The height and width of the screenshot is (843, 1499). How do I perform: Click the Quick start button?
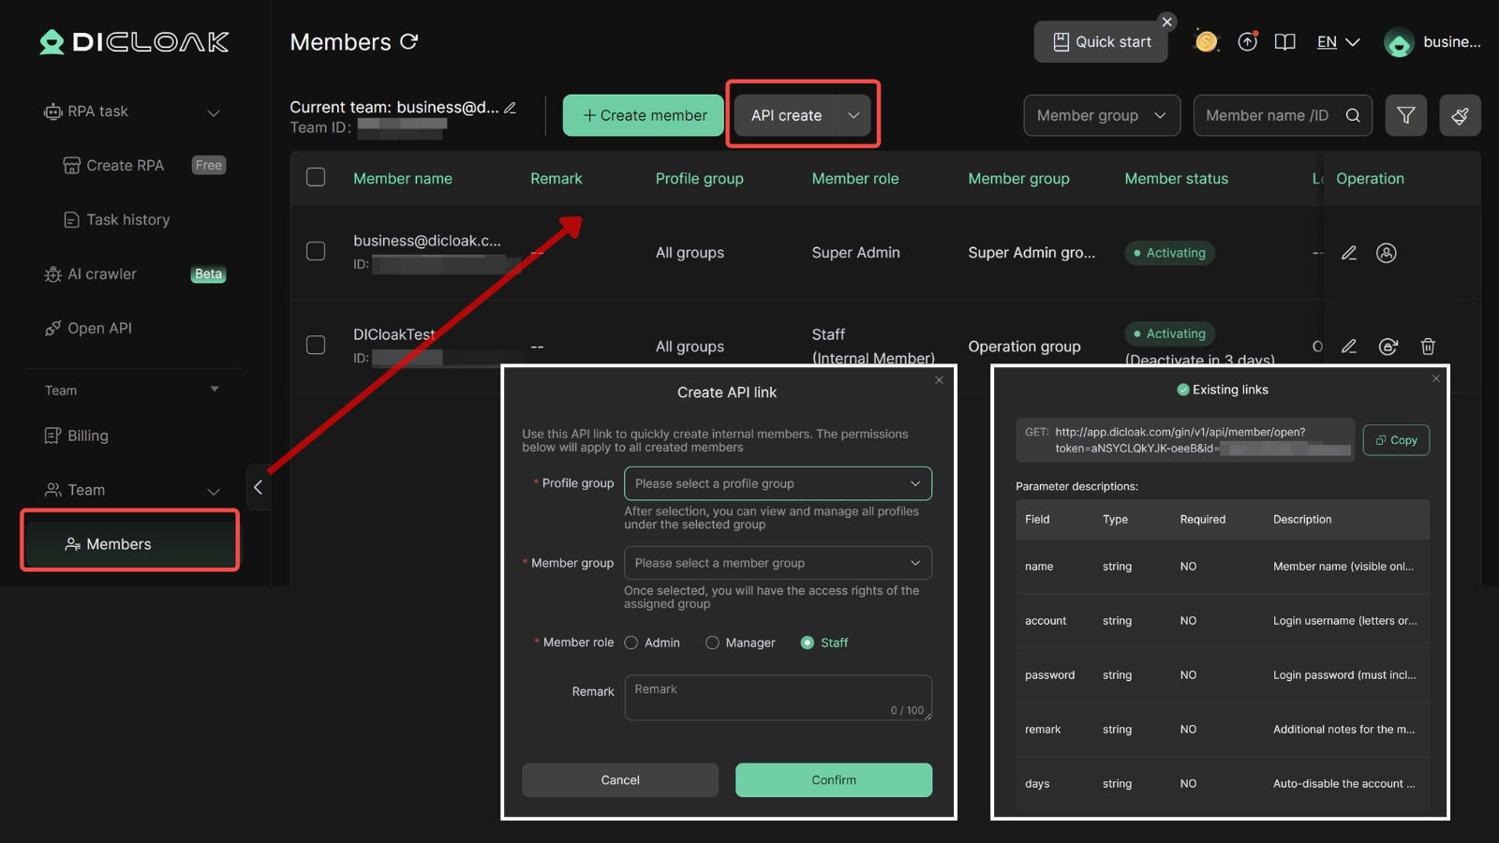pyautogui.click(x=1101, y=42)
